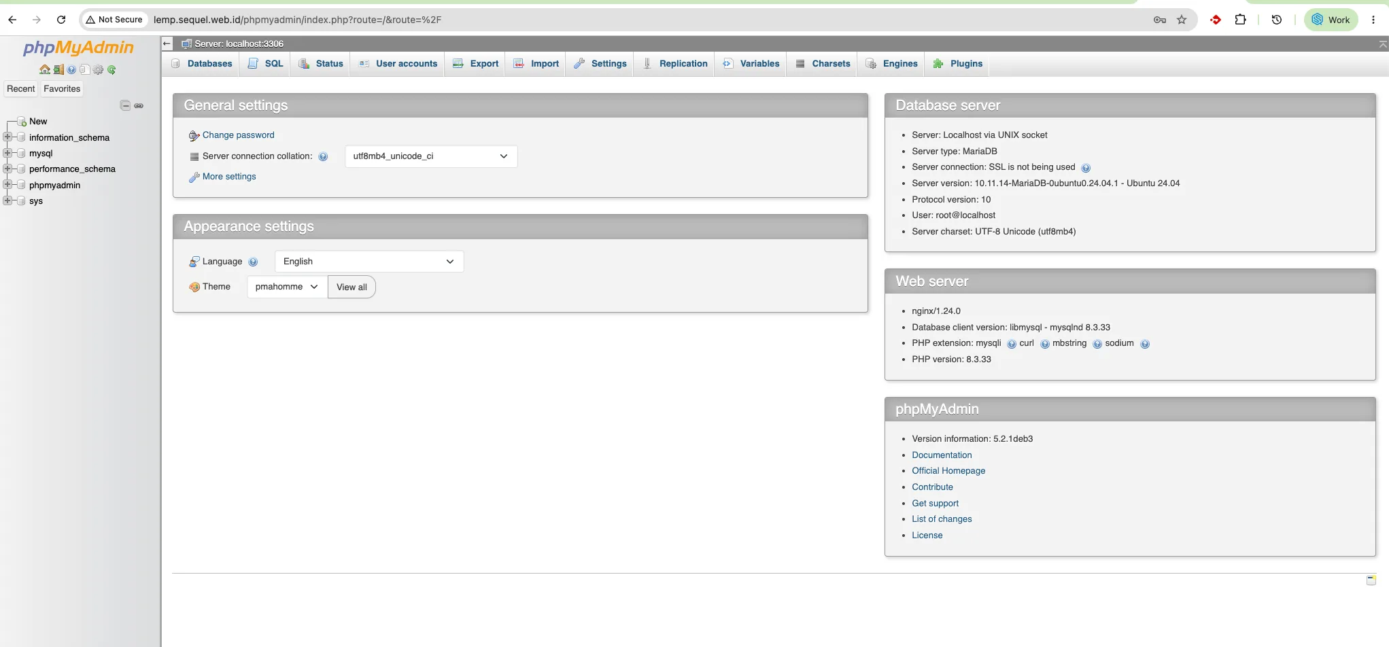Open the browser Extensions puzzle icon
The height and width of the screenshot is (647, 1389).
point(1241,20)
